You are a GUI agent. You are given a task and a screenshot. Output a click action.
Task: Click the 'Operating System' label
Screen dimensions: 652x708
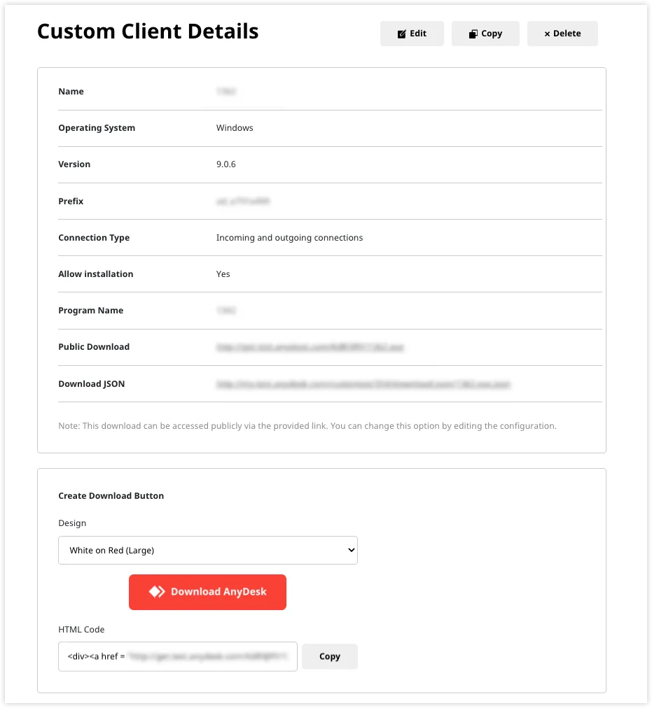(x=97, y=128)
